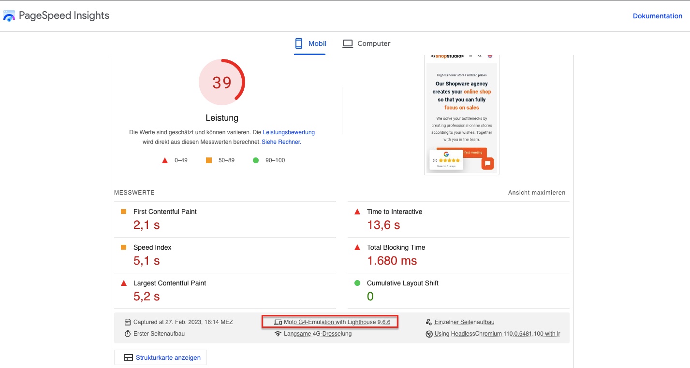Click the performance score gauge showing 39
Viewport: 690px width, 368px height.
coord(222,82)
